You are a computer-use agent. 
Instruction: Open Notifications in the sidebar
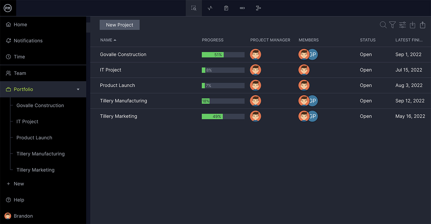coord(28,41)
